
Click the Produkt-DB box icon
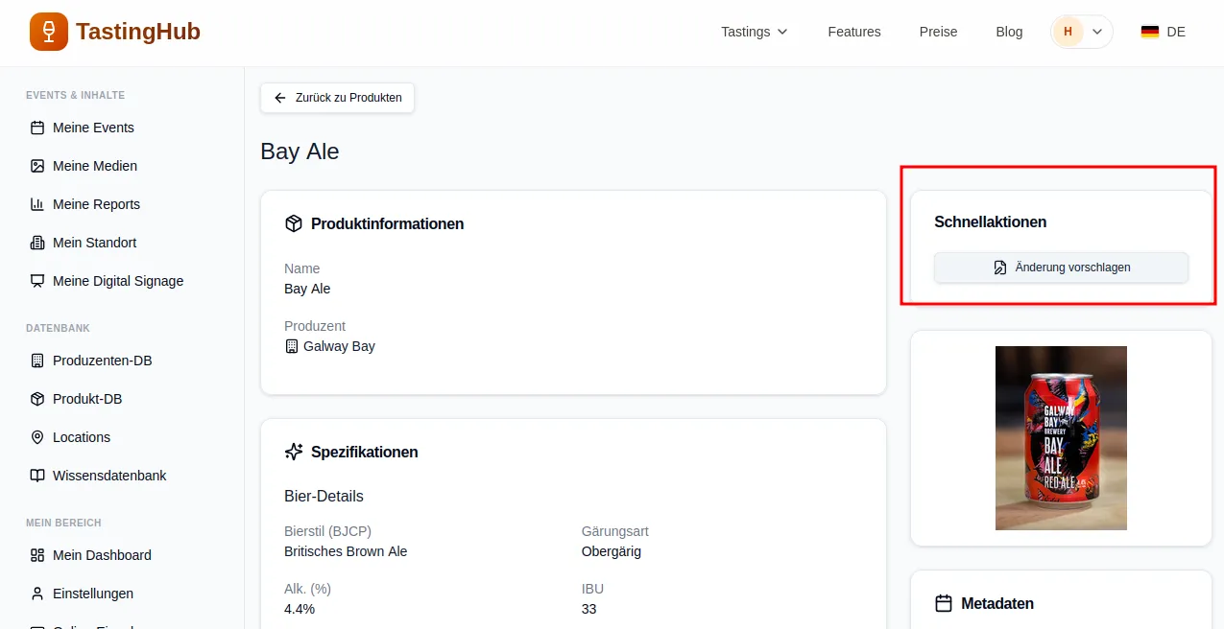coord(37,399)
